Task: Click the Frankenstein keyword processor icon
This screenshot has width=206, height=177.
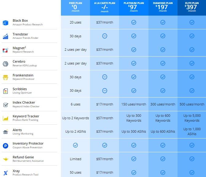Action: [6, 77]
